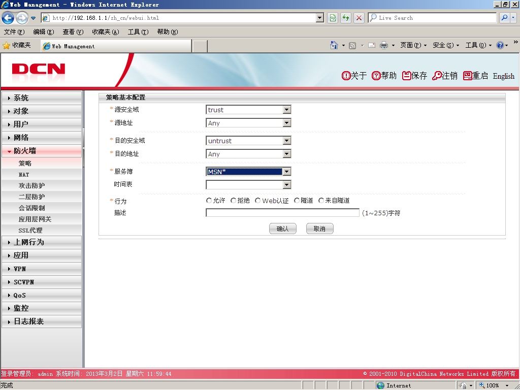Image resolution: width=520 pixels, height=390 pixels.
Task: Open the 编辑(E) menu
Action: tap(44, 32)
